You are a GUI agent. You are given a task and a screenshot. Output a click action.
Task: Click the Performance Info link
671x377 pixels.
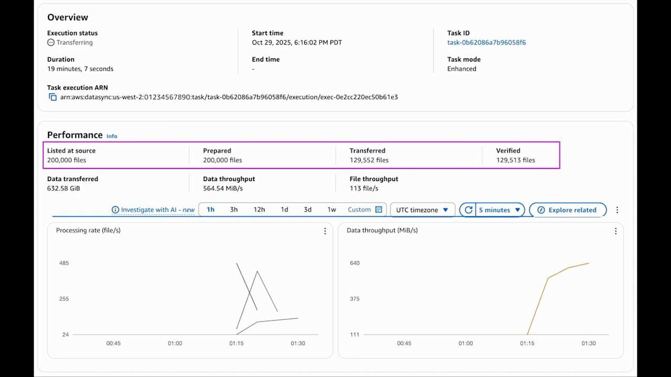coord(112,136)
